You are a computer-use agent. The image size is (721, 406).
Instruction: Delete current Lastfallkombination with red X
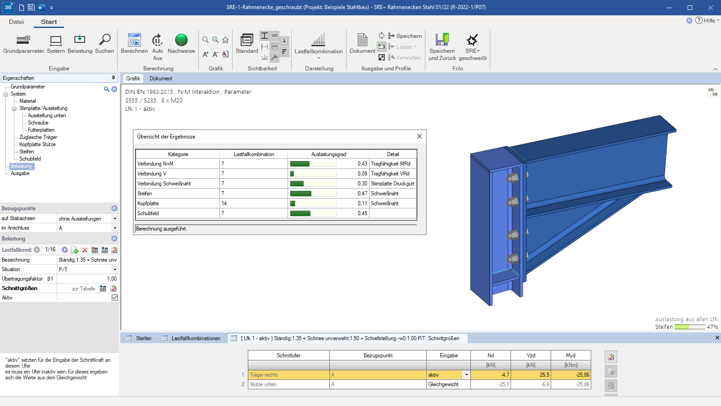85,250
